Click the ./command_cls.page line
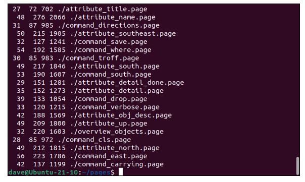 click(72, 140)
